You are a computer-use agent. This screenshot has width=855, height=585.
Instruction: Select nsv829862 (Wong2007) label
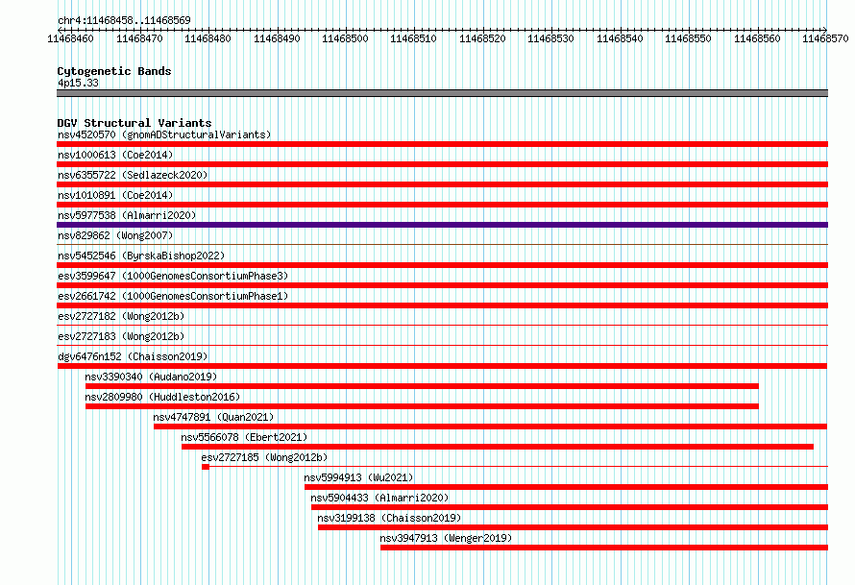click(115, 235)
